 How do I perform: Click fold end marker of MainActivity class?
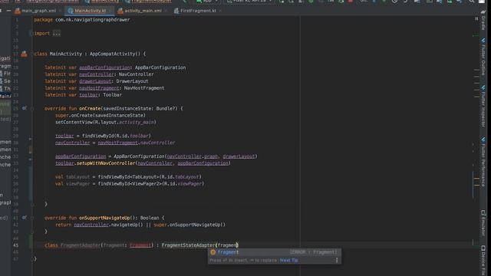(x=32, y=259)
